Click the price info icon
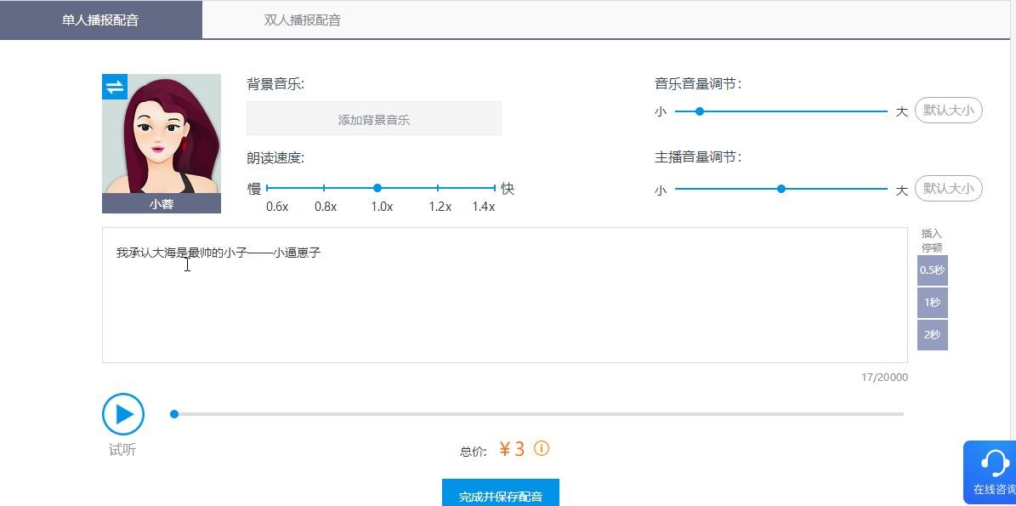1016x506 pixels. 542,448
